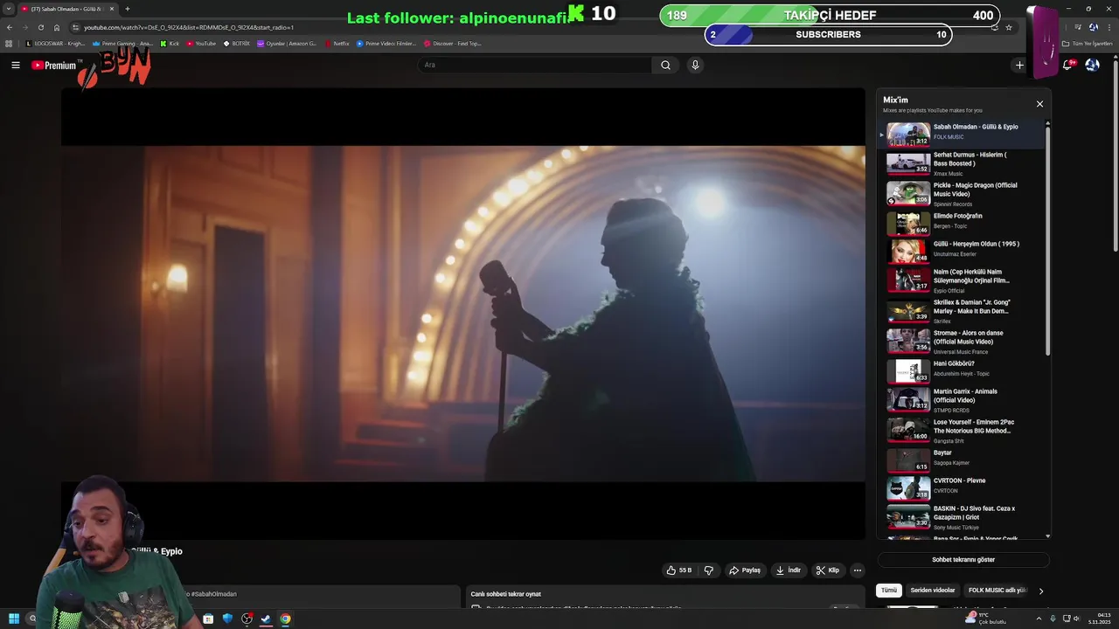
Task: Open YouTube account avatar menu
Action: coord(1092,65)
